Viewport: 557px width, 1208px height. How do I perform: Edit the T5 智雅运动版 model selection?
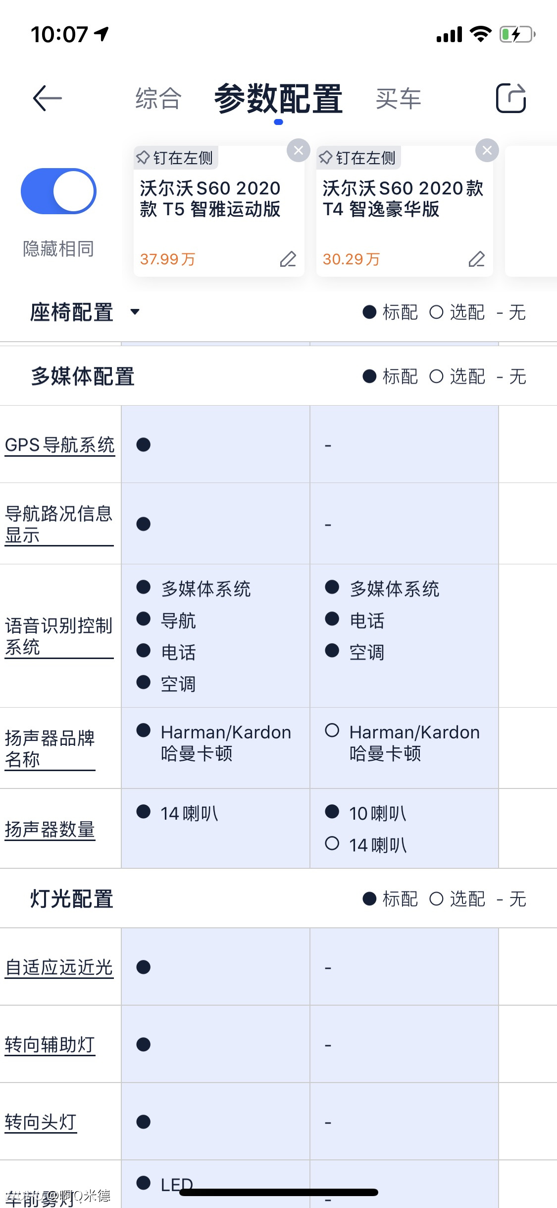(x=288, y=259)
